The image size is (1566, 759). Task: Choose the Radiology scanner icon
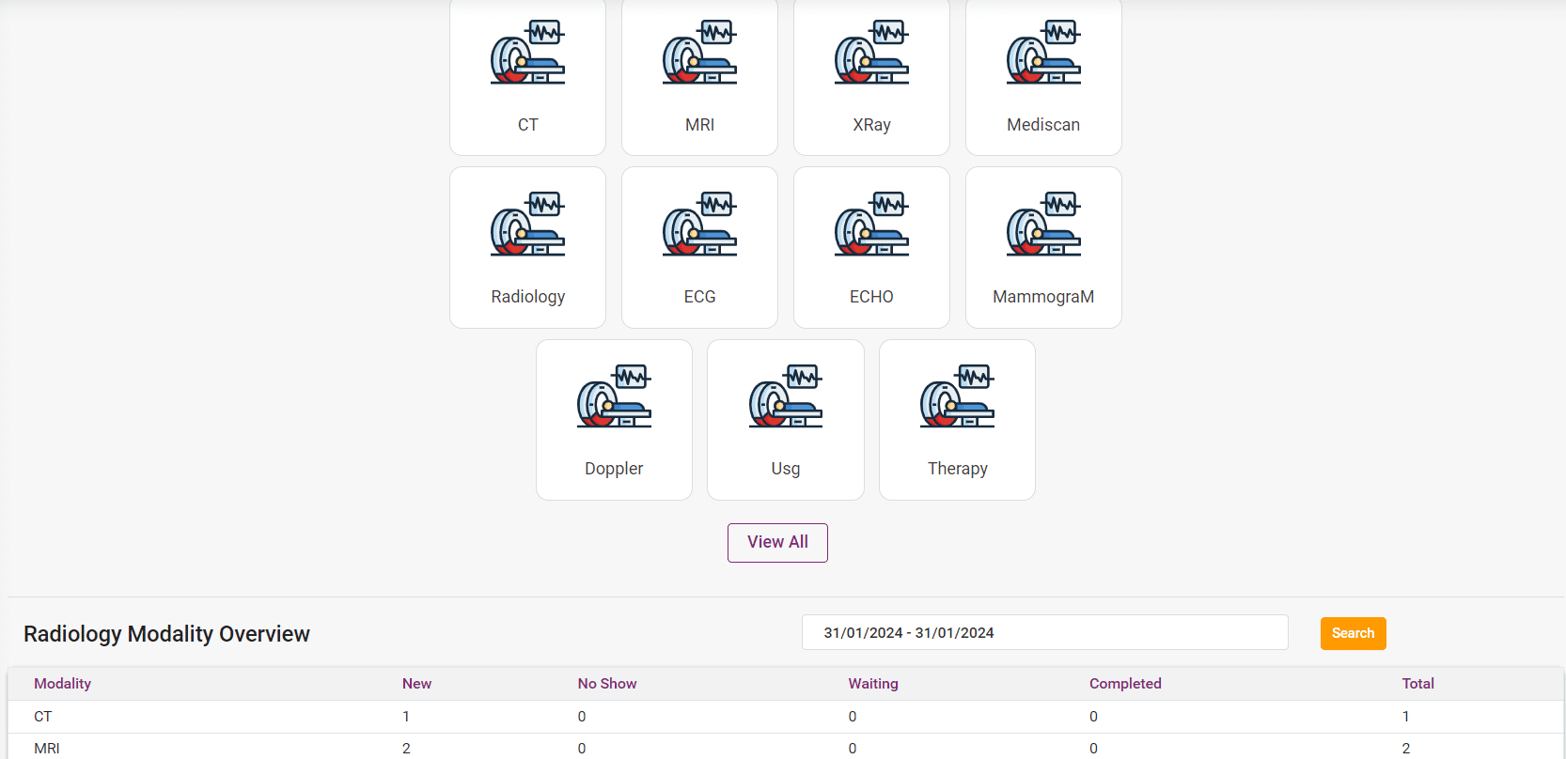527,225
